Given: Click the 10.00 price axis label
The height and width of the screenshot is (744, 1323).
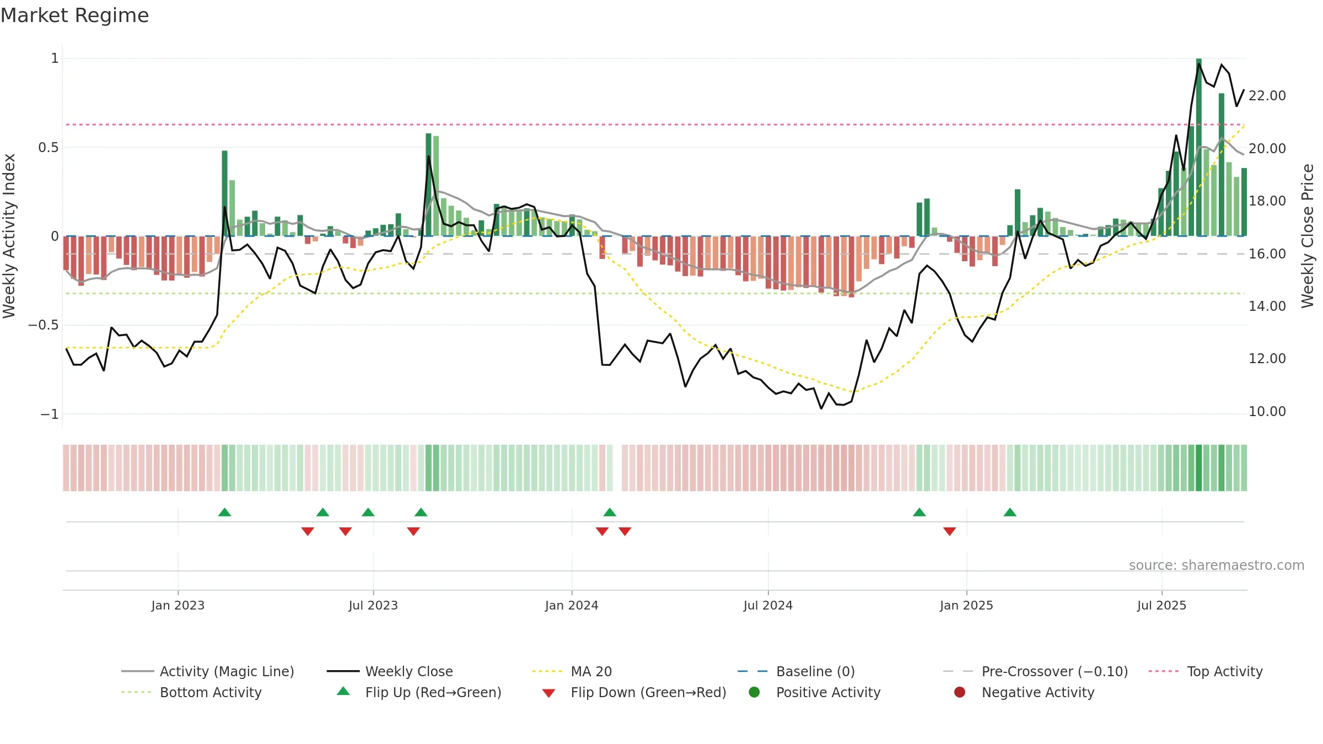Looking at the screenshot, I should [1267, 412].
